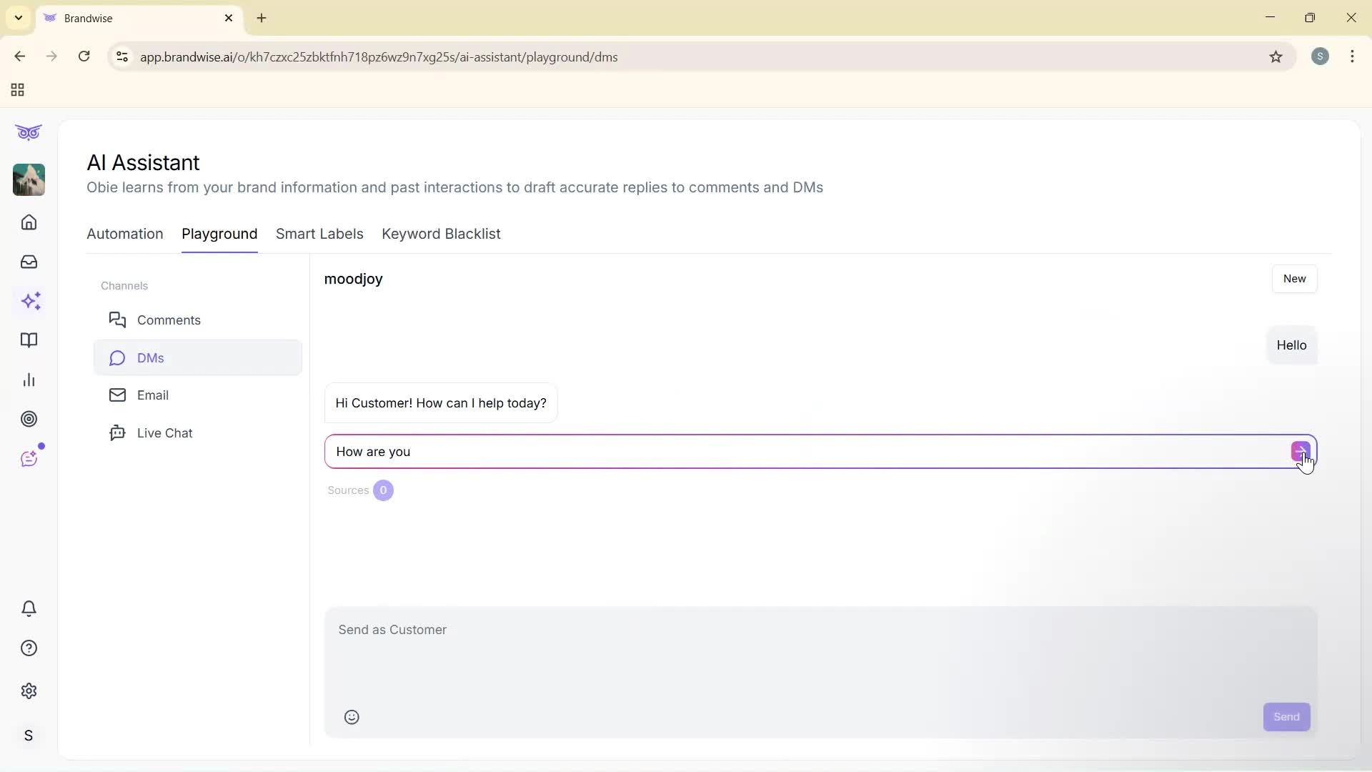Screen dimensions: 1372x772
Task: Insert an emoji in the customer message box
Action: click(351, 717)
